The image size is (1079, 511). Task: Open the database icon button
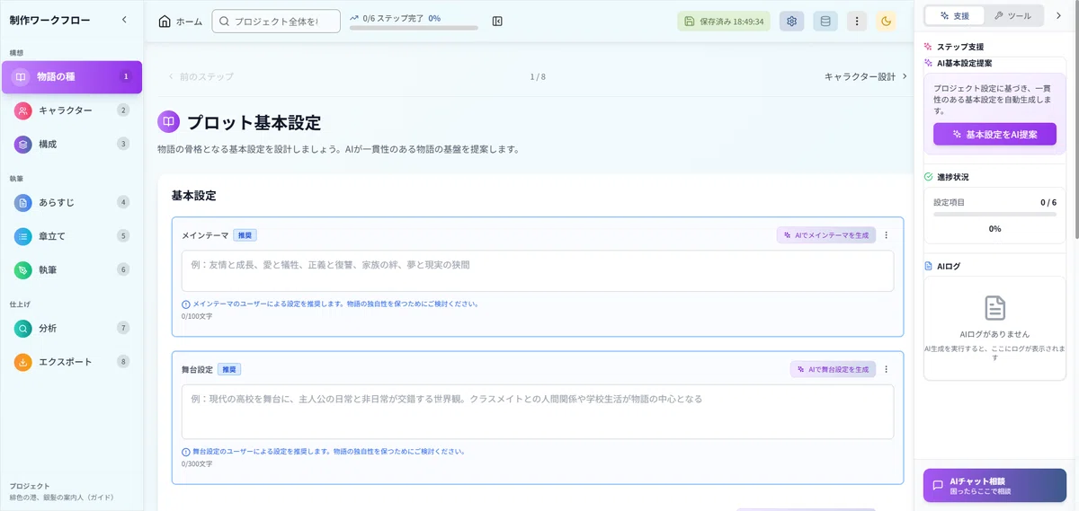coord(825,21)
